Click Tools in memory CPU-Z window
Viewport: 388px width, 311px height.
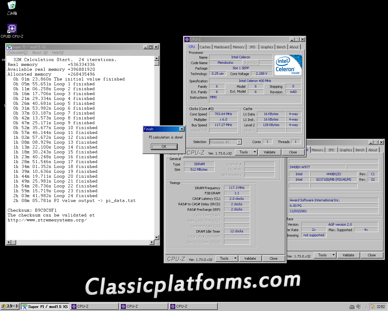coord(224,258)
